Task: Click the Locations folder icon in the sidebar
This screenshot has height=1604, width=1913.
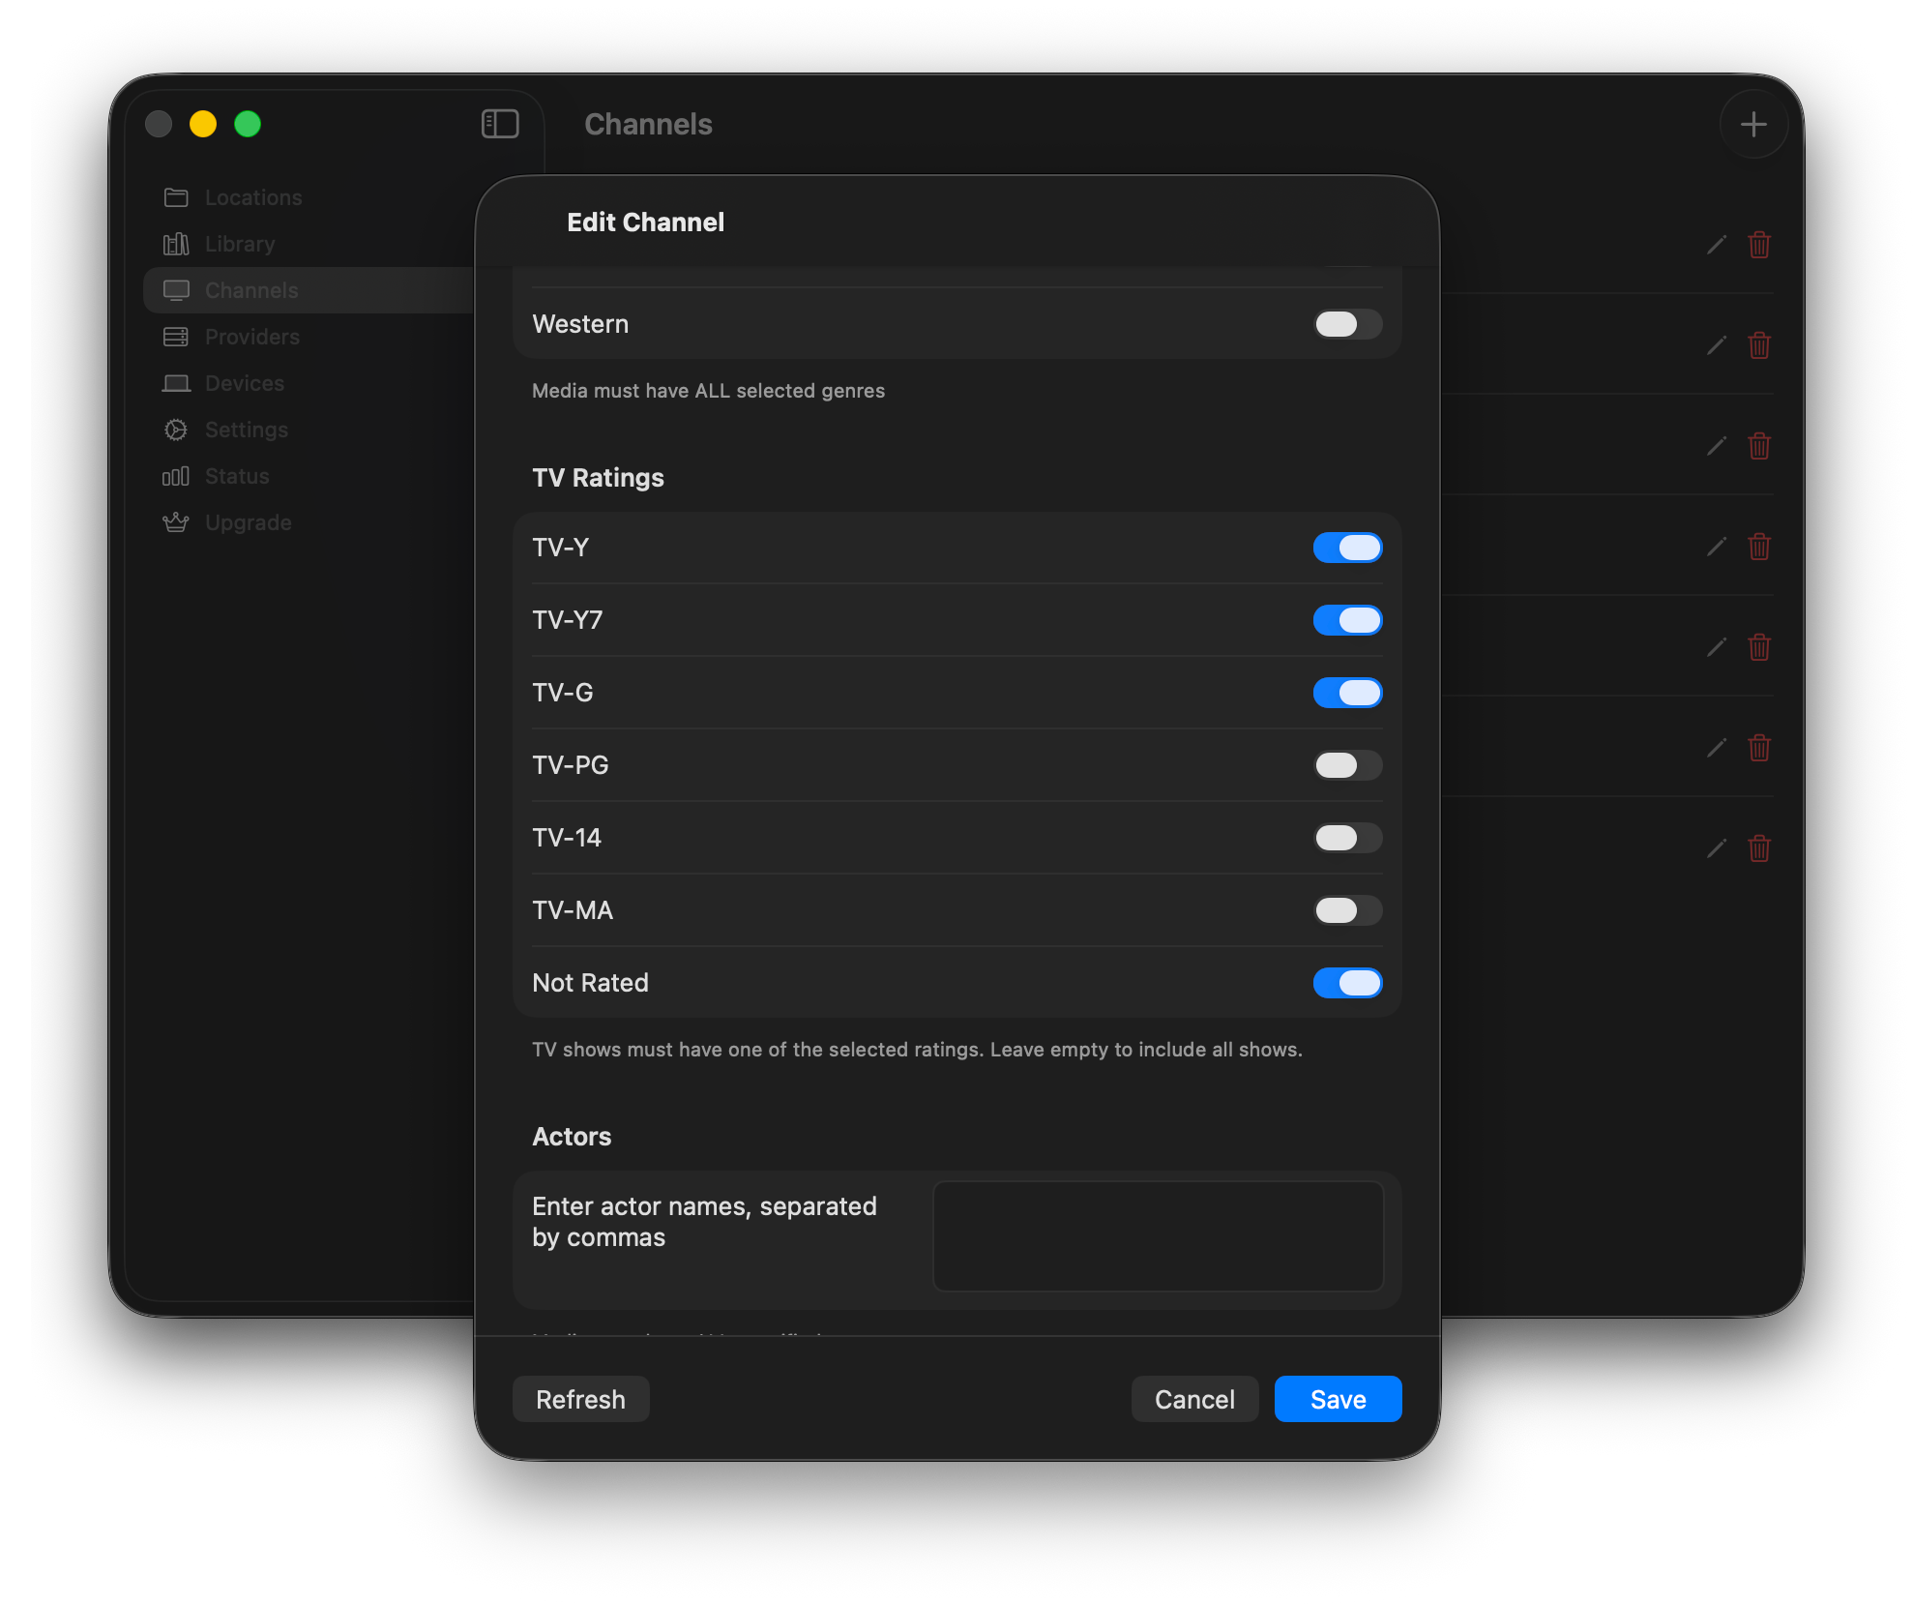Action: (176, 197)
